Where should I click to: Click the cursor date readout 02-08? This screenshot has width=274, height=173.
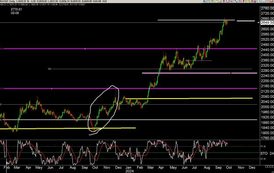[15, 13]
